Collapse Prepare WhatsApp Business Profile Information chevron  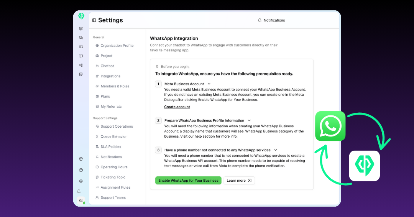coord(249,120)
